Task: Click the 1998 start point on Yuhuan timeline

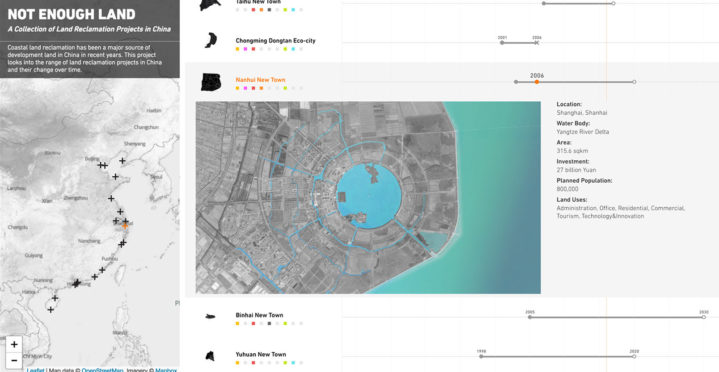Action: 481,356
